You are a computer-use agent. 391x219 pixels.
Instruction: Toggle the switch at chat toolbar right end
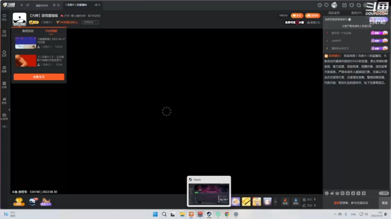[x=384, y=193]
